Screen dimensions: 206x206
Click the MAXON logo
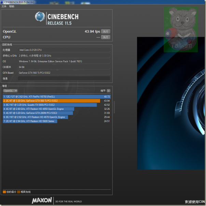(x=42, y=200)
